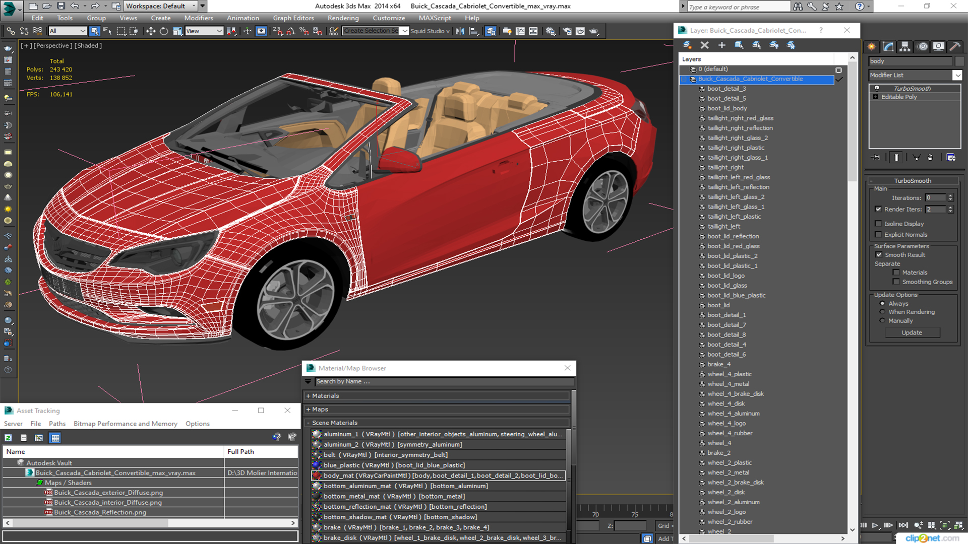Viewport: 968px width, 544px height.
Task: Click Table View icon in Asset Tracking
Action: [x=55, y=438]
